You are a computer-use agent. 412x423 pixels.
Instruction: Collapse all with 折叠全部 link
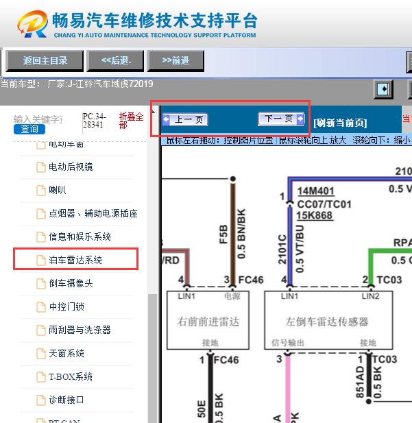(x=131, y=120)
